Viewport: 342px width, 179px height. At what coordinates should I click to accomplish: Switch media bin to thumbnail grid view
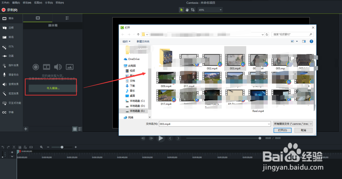coord(75,129)
